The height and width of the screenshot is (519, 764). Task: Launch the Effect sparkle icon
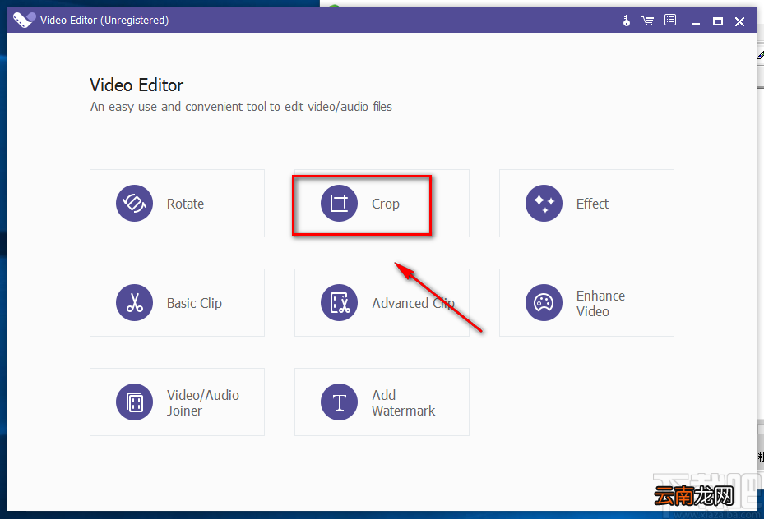[544, 204]
